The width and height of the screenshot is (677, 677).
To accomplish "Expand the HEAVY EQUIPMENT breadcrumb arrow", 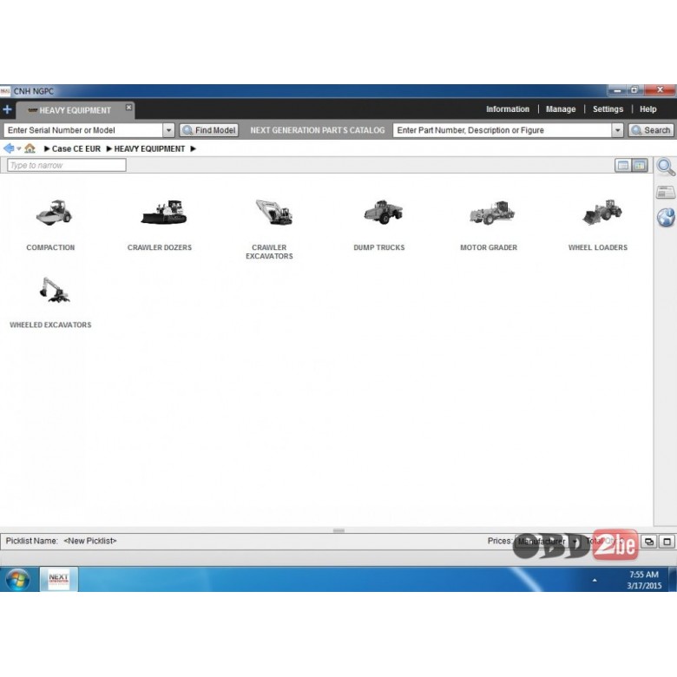I will [x=108, y=149].
